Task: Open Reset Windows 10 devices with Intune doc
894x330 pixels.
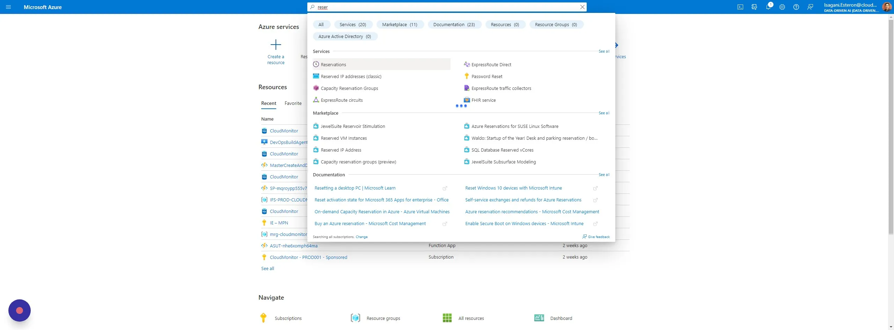Action: click(513, 188)
